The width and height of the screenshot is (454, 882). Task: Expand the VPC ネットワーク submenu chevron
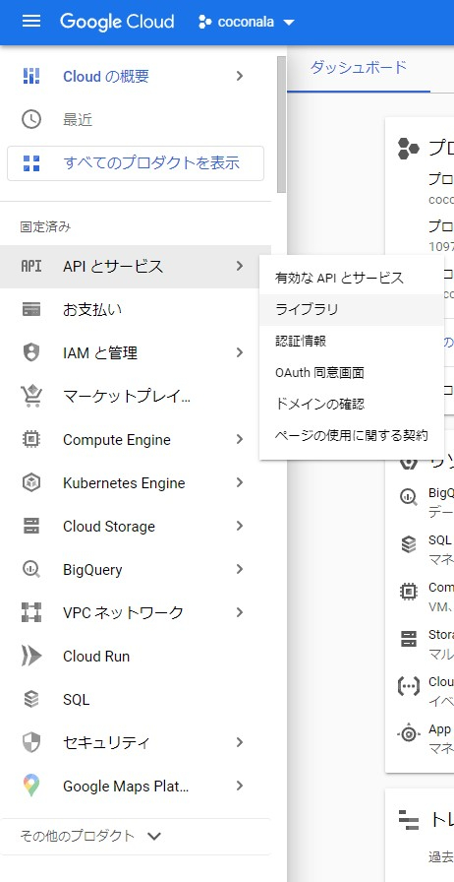point(240,612)
